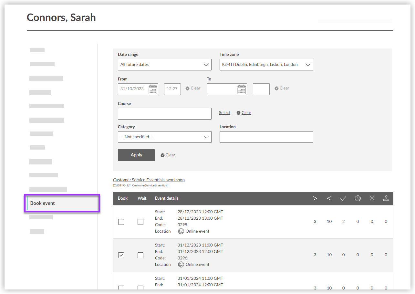The width and height of the screenshot is (415, 294).
Task: Select Book event in the sidebar
Action: [62, 203]
